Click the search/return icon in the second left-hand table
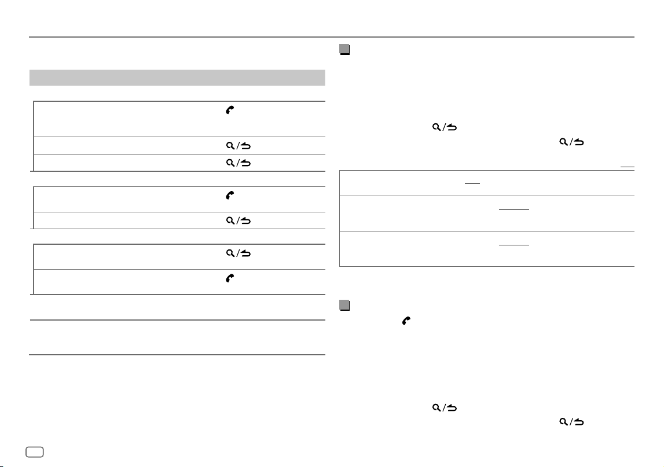Image resolution: width=664 pixels, height=467 pixels. tap(239, 220)
